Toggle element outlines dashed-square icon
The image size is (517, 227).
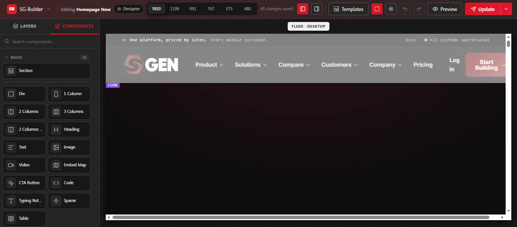coord(377,9)
